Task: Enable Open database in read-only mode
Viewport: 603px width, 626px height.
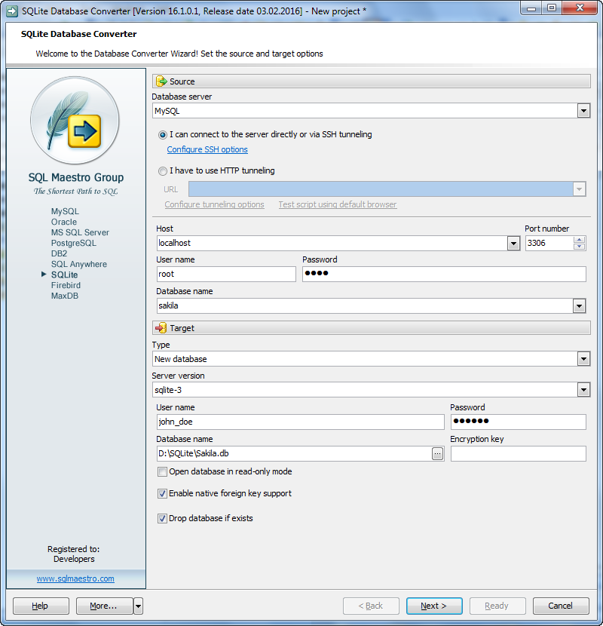Action: (x=162, y=472)
